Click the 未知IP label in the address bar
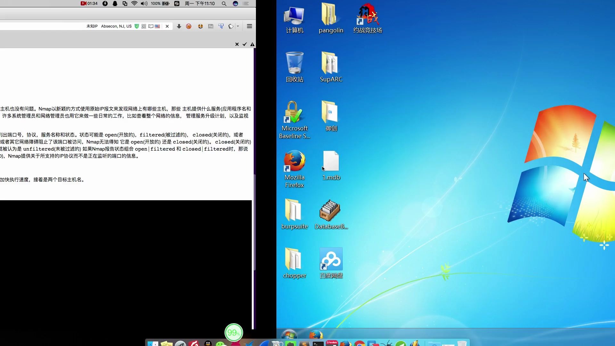 pos(92,26)
